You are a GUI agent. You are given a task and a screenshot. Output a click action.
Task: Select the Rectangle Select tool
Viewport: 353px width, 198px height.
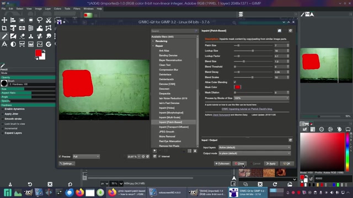[x=22, y=20]
